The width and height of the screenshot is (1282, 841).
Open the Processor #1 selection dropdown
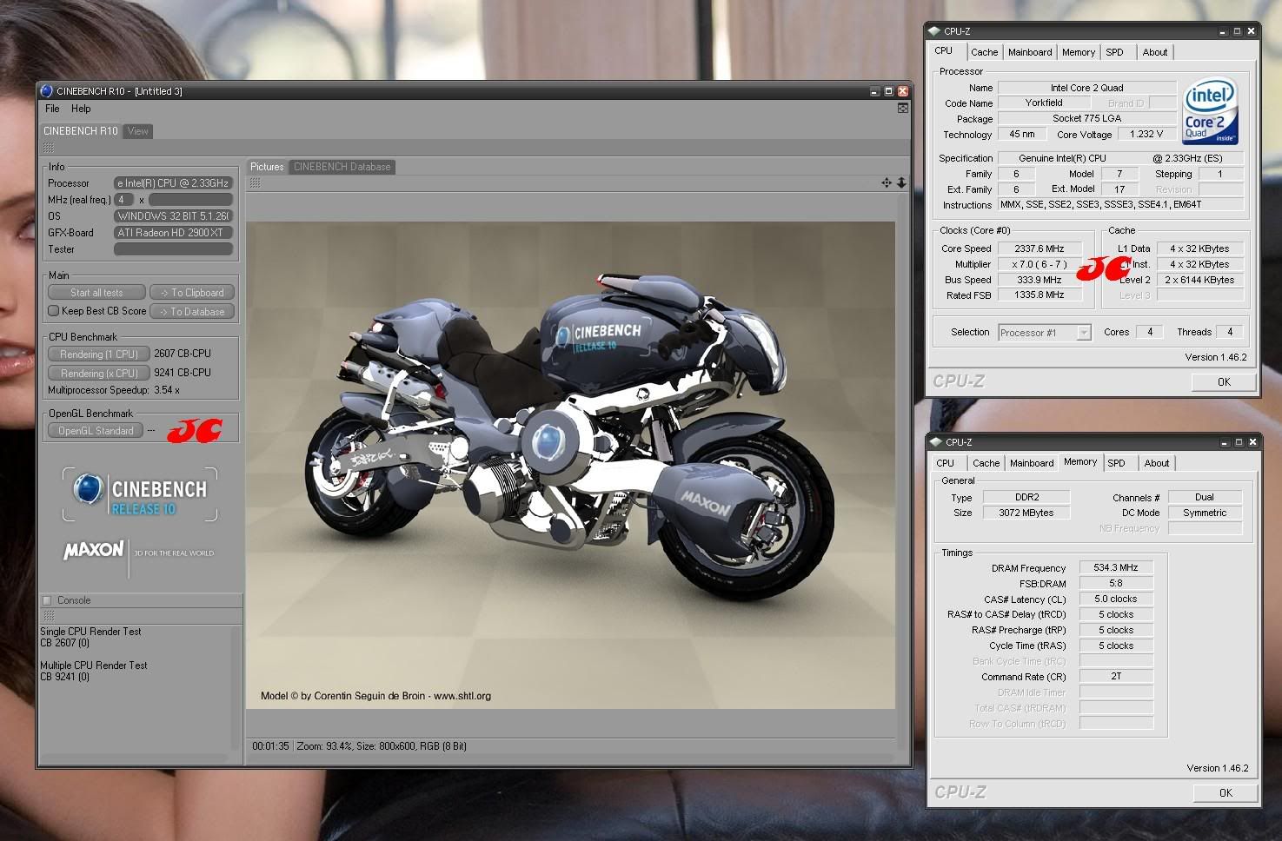1044,332
